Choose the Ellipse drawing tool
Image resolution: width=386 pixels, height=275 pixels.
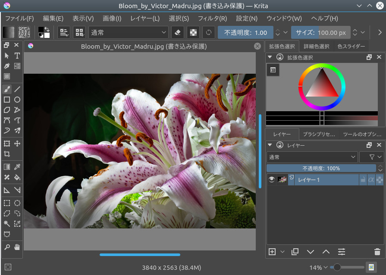[16, 100]
